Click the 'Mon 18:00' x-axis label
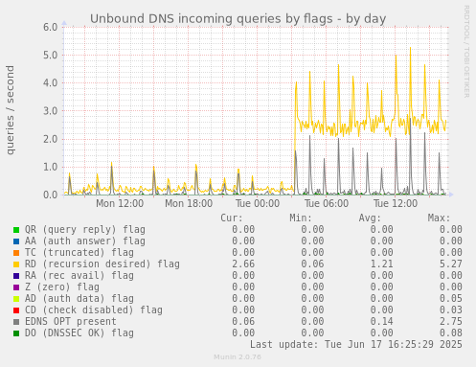 [x=189, y=204]
